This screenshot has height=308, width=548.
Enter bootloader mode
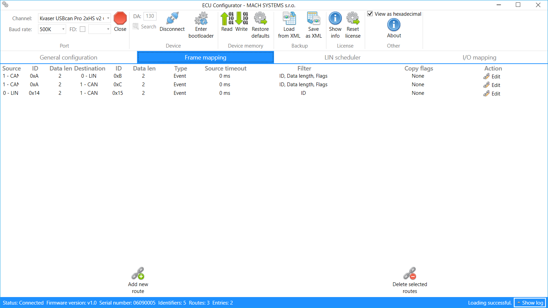pyautogui.click(x=201, y=19)
